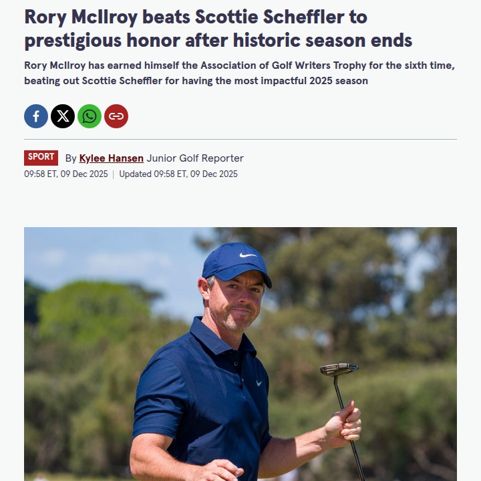
Task: Open the SPORT section tag
Action: point(41,158)
